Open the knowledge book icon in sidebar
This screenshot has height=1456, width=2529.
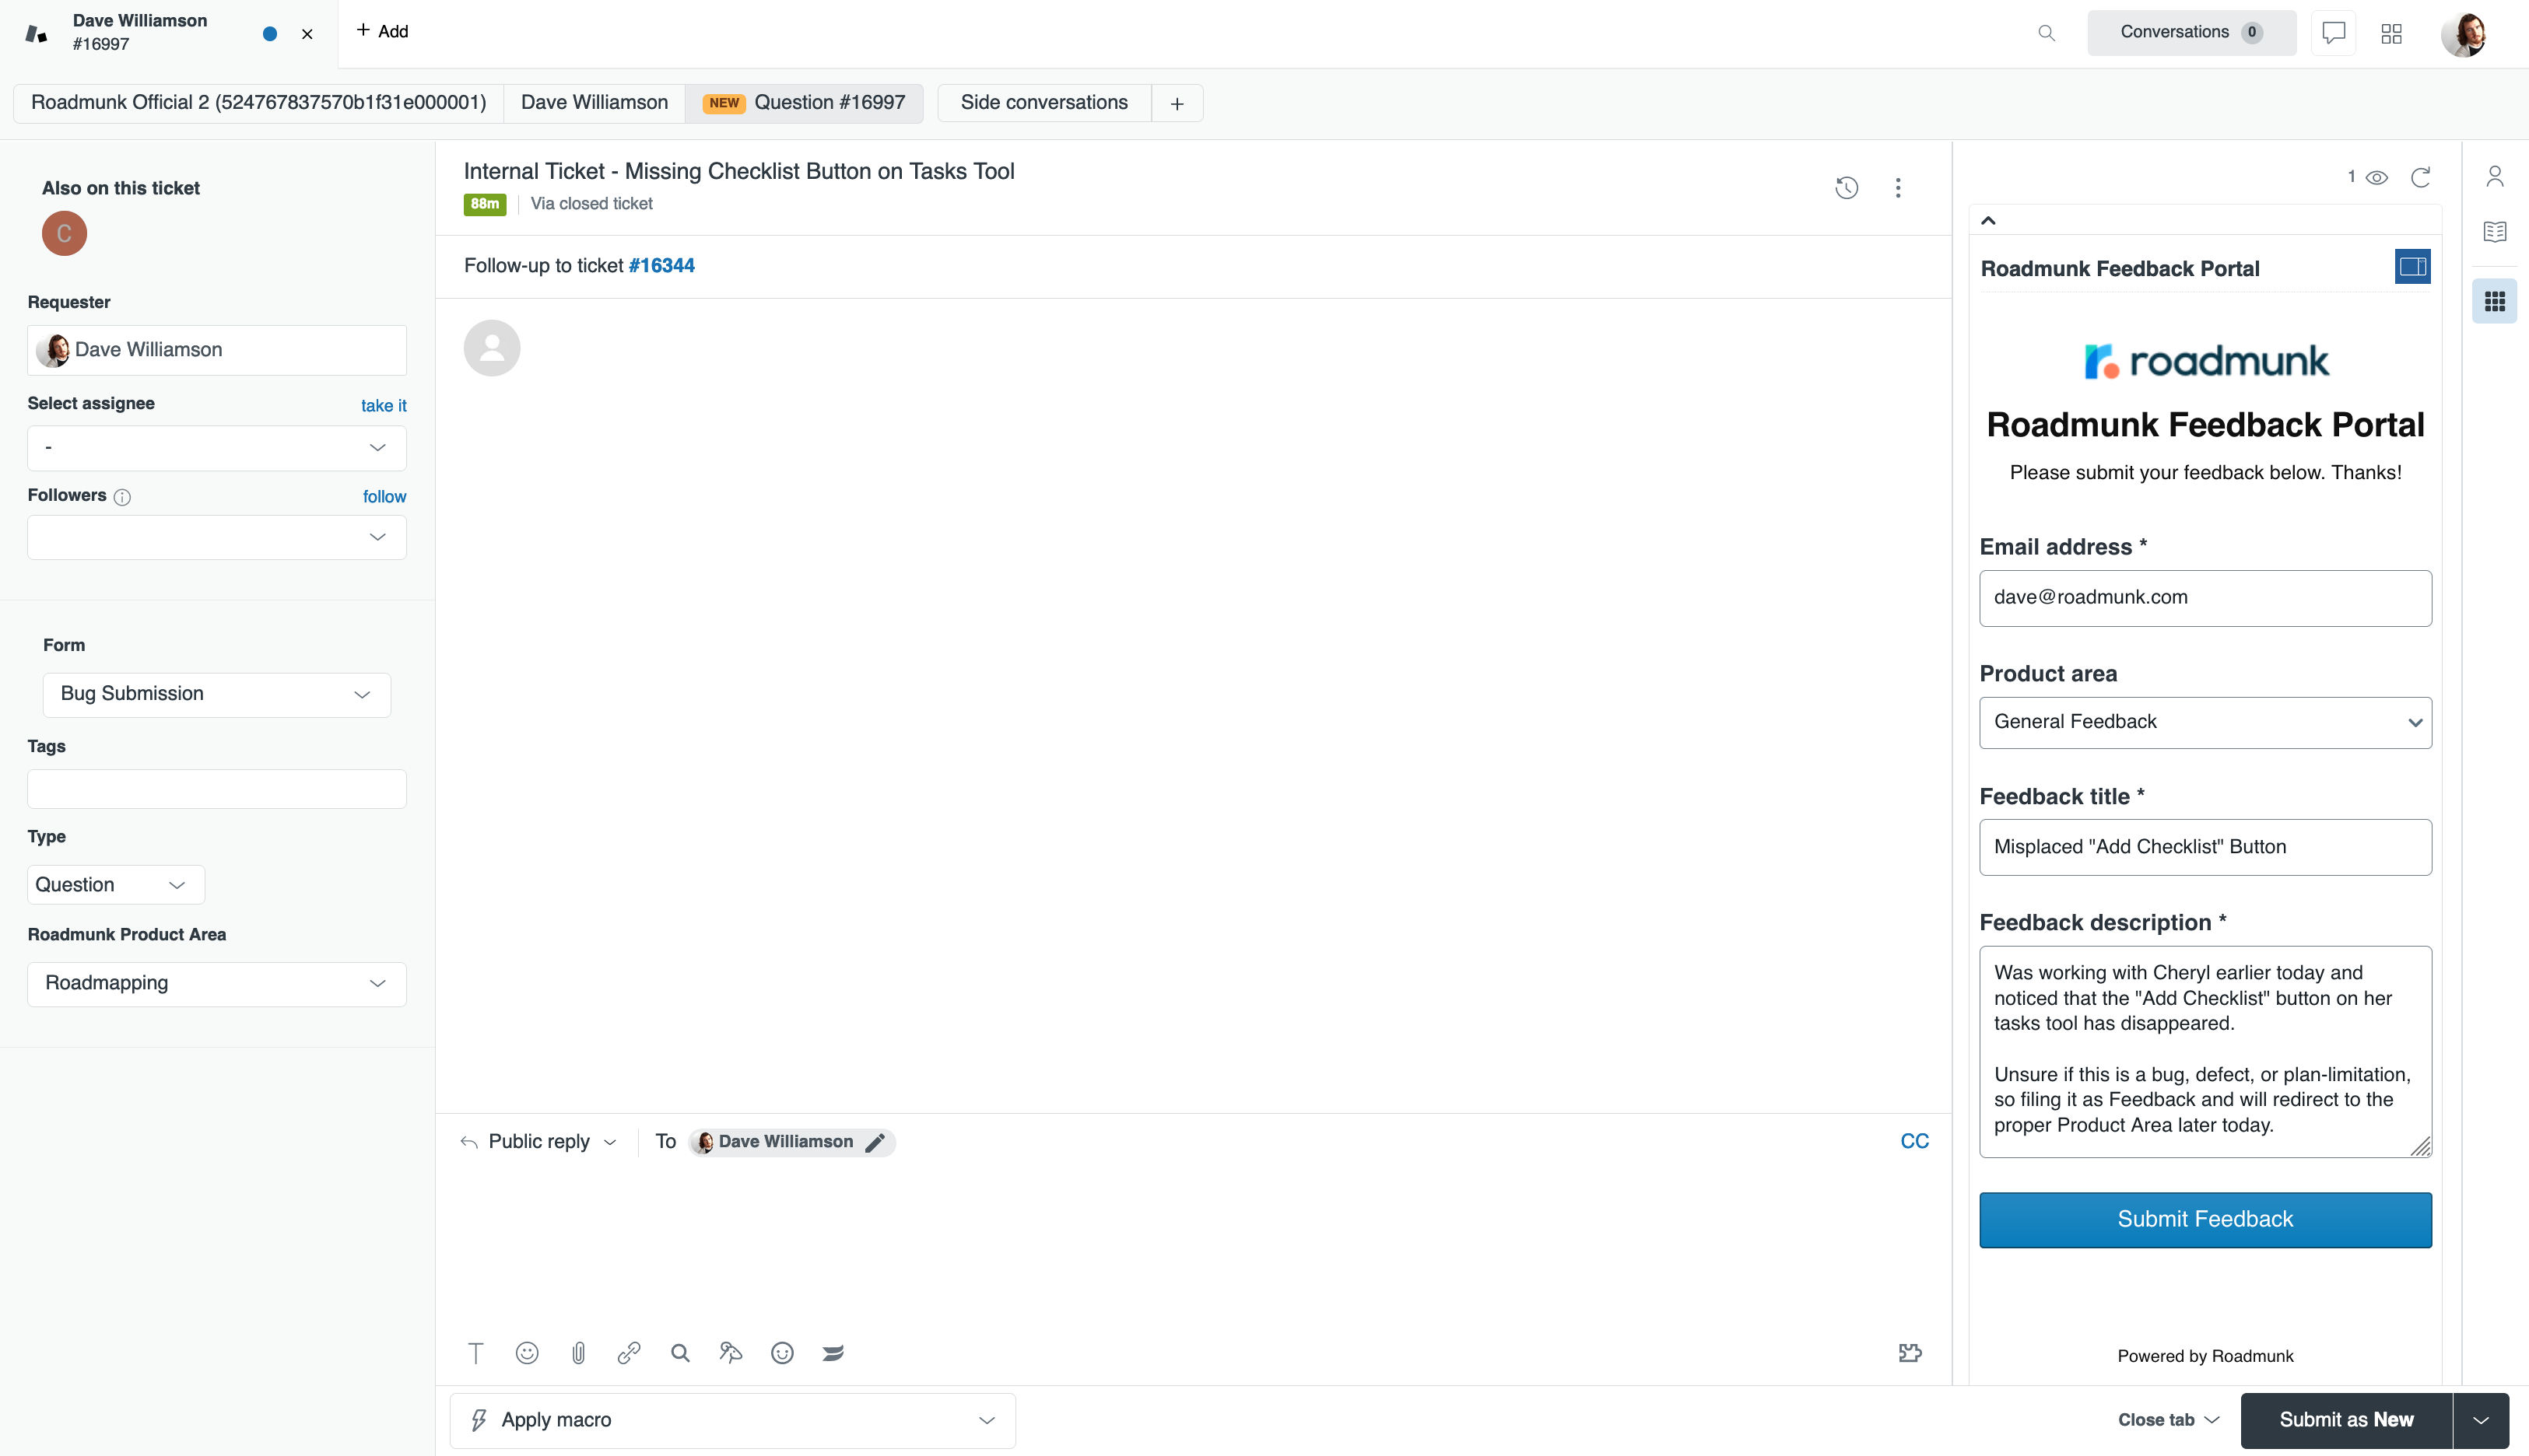[2494, 232]
